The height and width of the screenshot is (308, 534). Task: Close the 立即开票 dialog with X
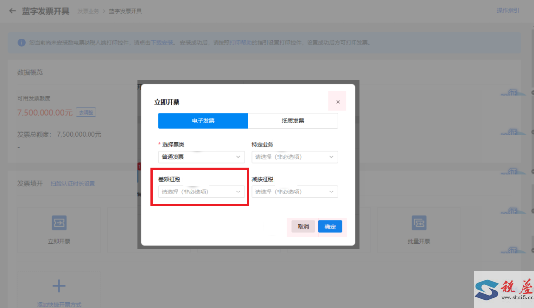(338, 102)
